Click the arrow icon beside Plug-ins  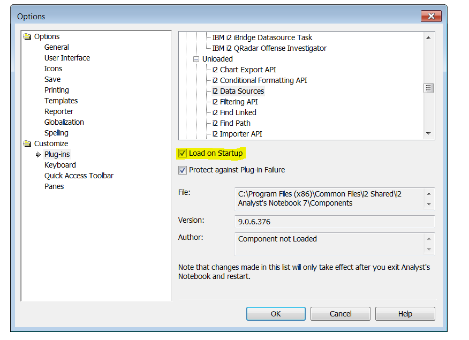pyautogui.click(x=37, y=154)
